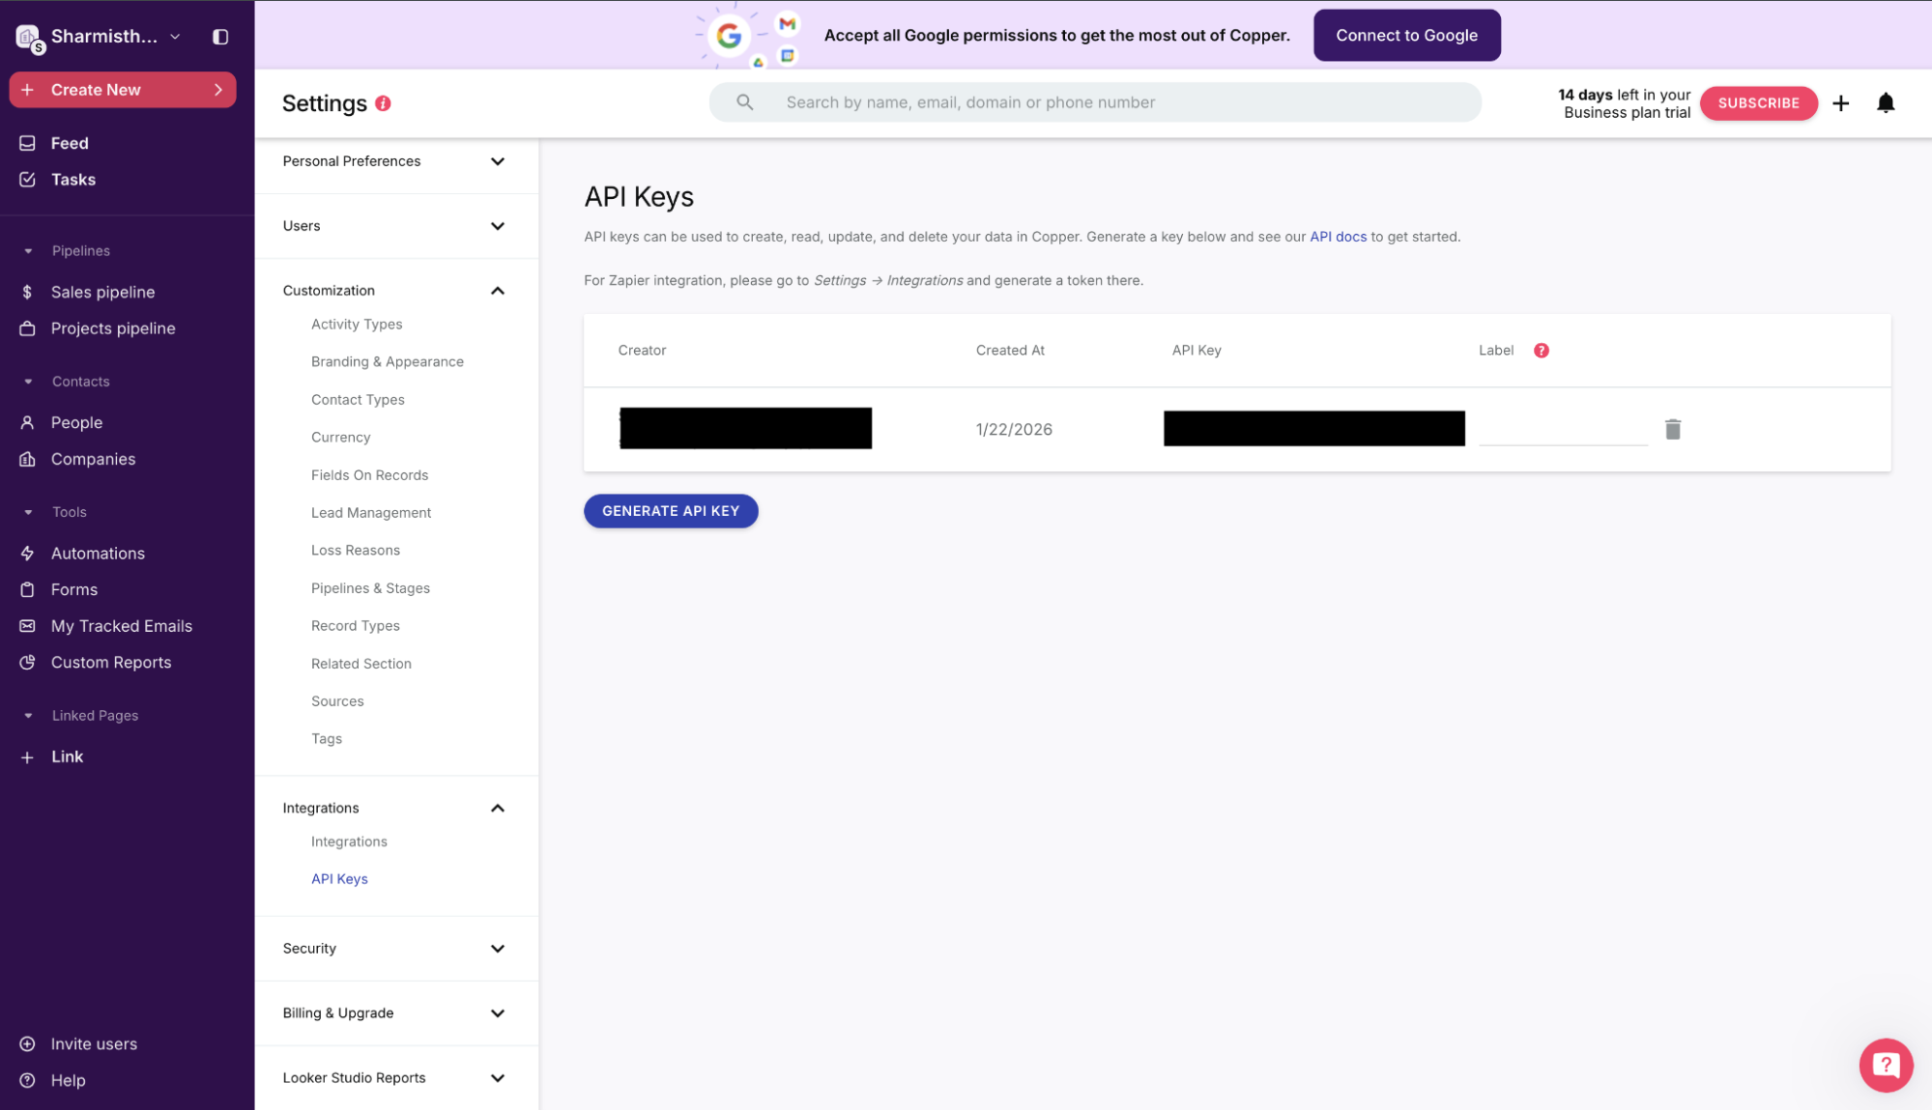Collapse the sidebar with panel icon
Image resolution: width=1932 pixels, height=1110 pixels.
(x=220, y=37)
